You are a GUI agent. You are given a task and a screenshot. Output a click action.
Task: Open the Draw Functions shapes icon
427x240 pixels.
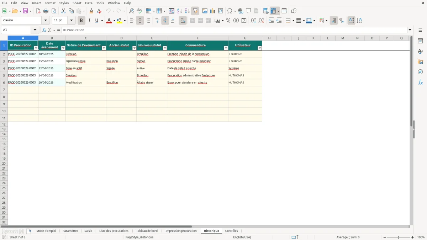click(x=294, y=11)
